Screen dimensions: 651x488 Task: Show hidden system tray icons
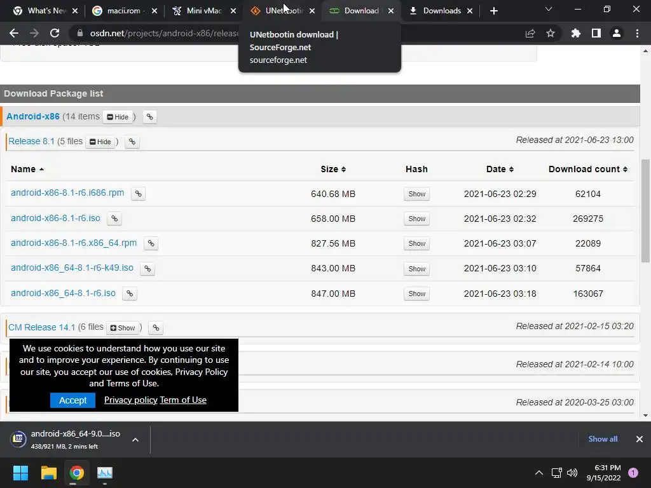(x=539, y=473)
